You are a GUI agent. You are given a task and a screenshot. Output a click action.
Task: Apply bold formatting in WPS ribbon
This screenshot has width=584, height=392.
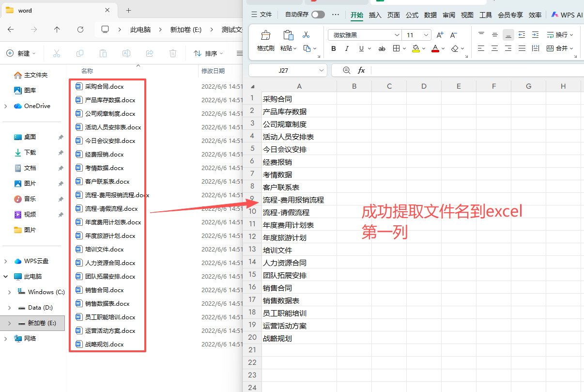[x=334, y=48]
